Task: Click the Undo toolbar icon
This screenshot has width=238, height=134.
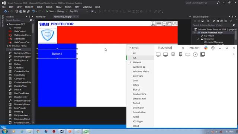Action: [33, 12]
